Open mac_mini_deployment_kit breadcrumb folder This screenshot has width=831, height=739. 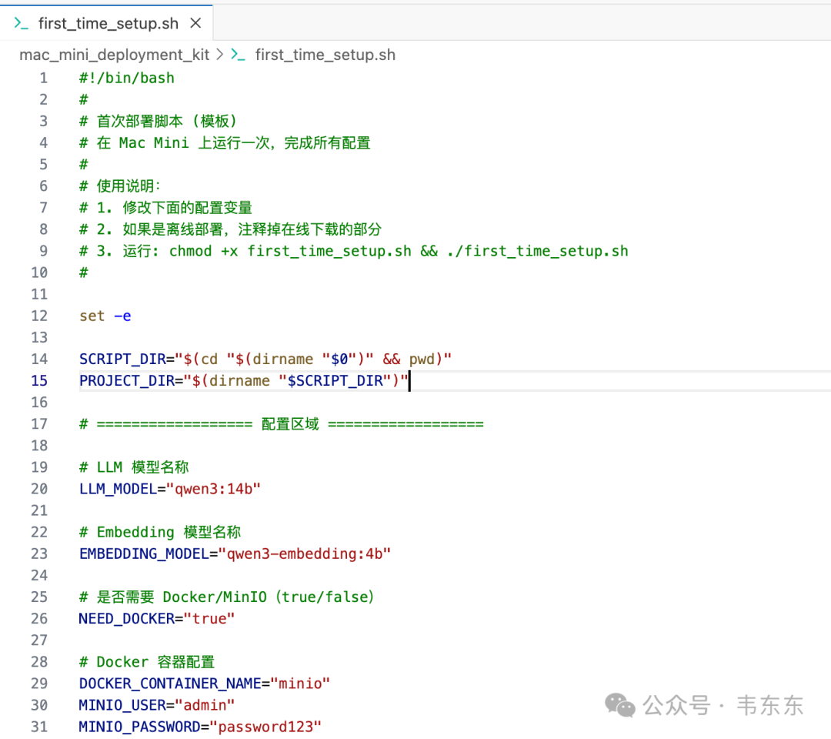click(115, 55)
